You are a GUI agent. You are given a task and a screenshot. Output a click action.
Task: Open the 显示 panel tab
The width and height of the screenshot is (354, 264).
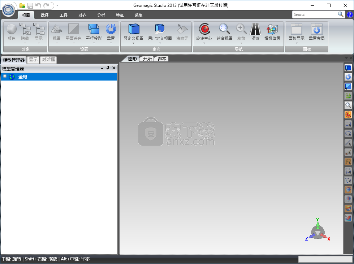[33, 60]
